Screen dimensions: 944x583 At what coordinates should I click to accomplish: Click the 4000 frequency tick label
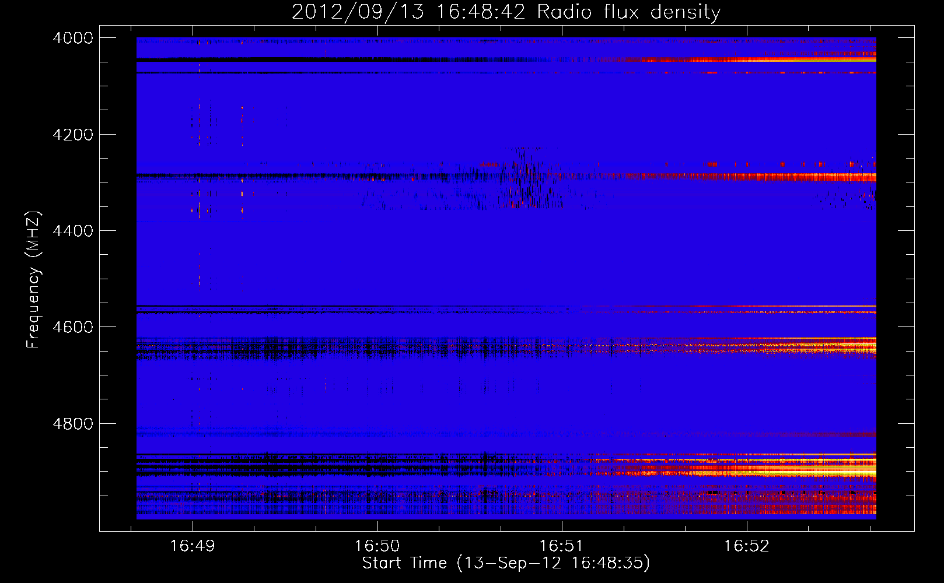pyautogui.click(x=73, y=38)
